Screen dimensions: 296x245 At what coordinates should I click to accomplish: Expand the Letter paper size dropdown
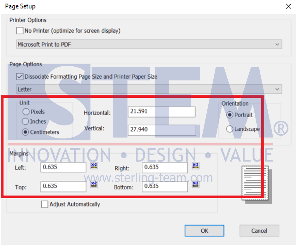(x=149, y=89)
